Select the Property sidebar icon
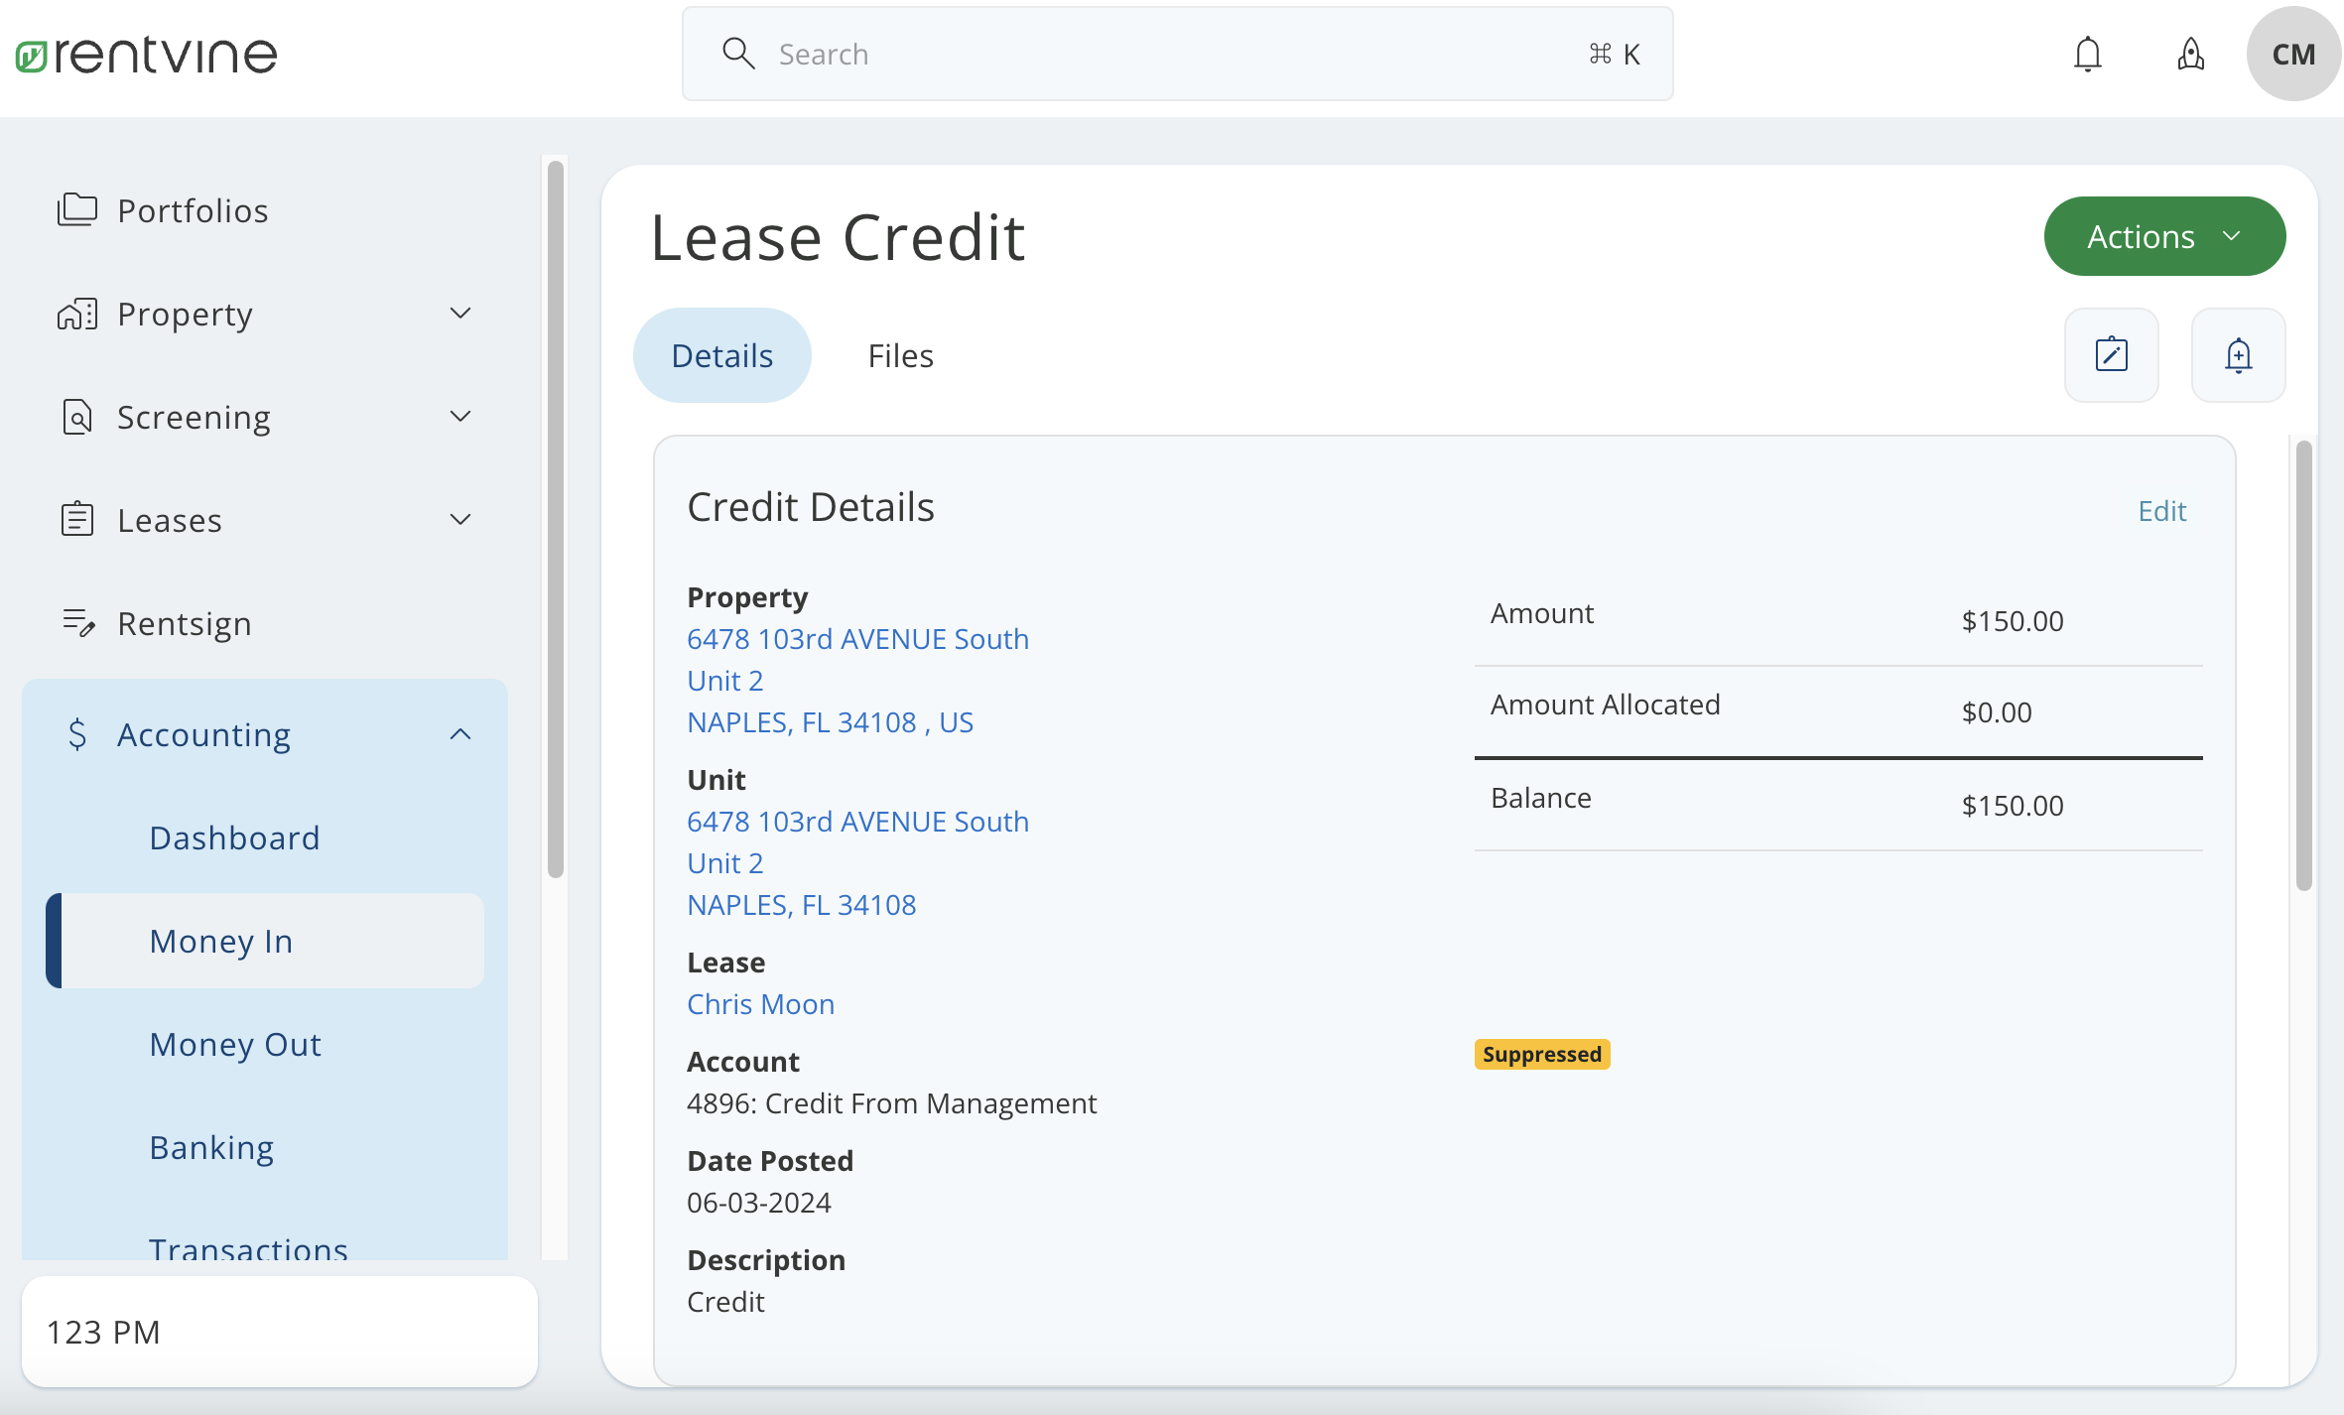The width and height of the screenshot is (2344, 1415). (x=77, y=314)
